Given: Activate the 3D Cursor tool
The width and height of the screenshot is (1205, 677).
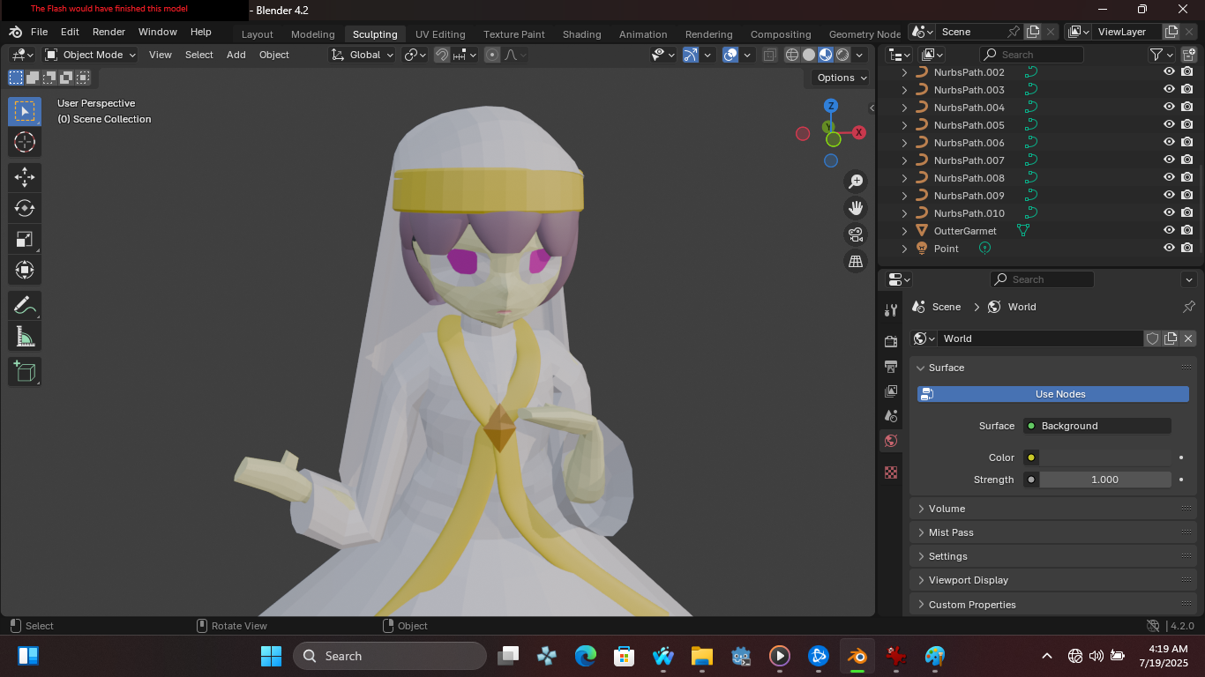Looking at the screenshot, I should click(25, 142).
